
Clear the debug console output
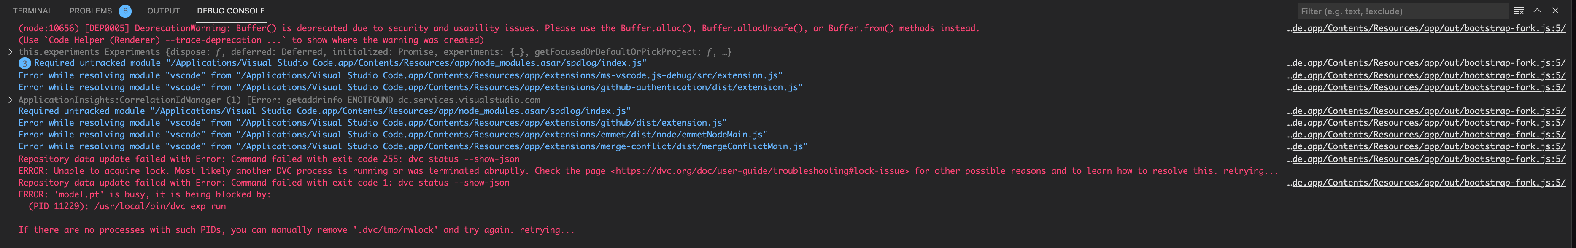click(x=1519, y=11)
